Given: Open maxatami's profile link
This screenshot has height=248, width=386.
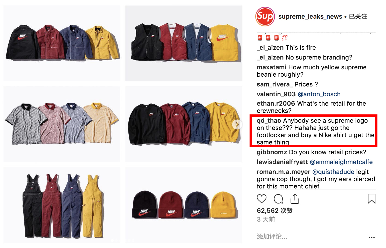Looking at the screenshot, I should tap(272, 67).
